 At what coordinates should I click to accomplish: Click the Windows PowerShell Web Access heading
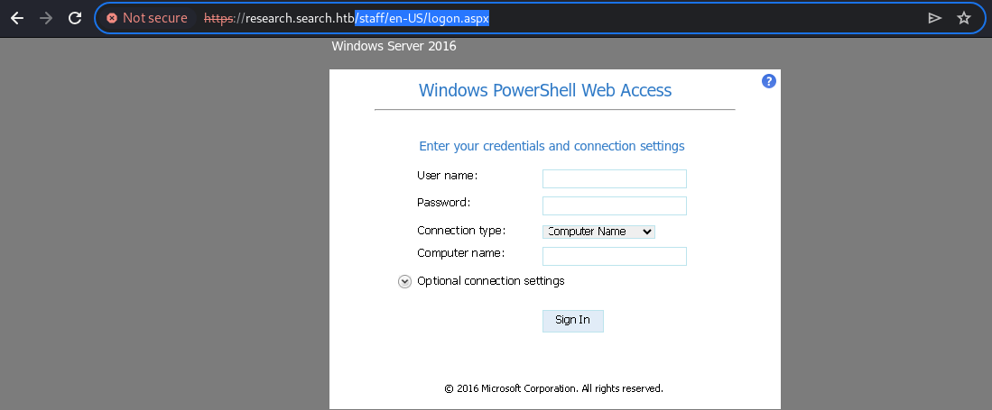(545, 90)
